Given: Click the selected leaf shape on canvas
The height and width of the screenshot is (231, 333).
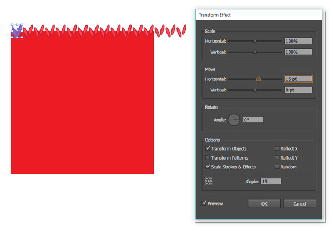Looking at the screenshot, I should pyautogui.click(x=17, y=31).
